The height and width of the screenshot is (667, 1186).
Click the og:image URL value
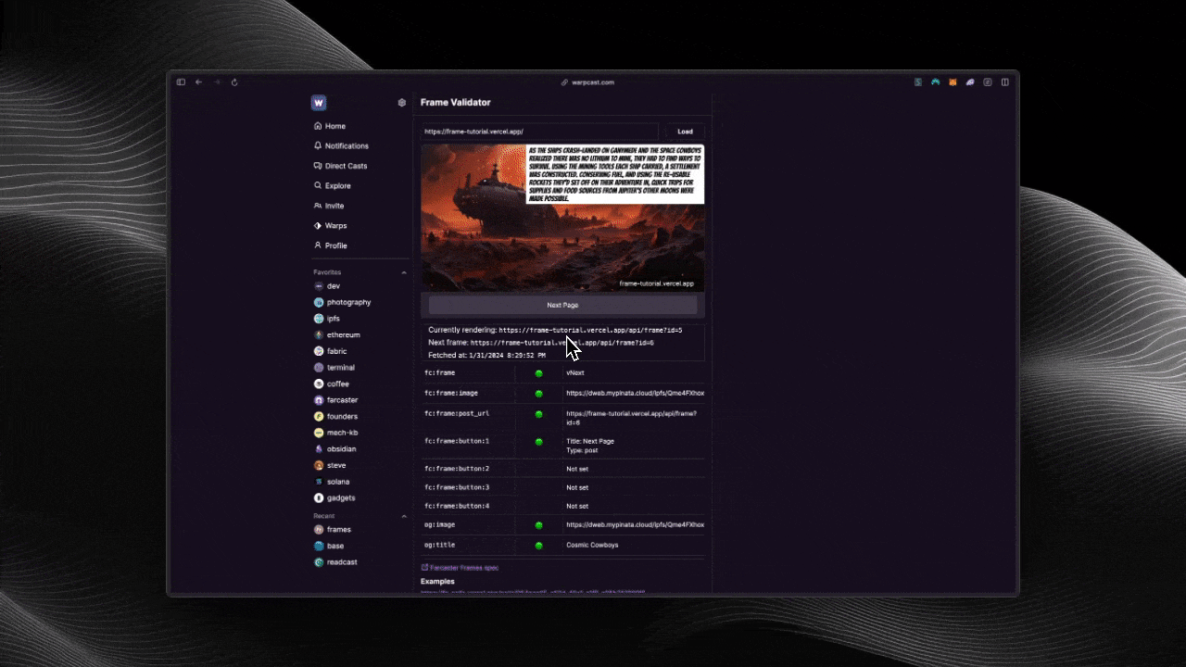tap(635, 525)
